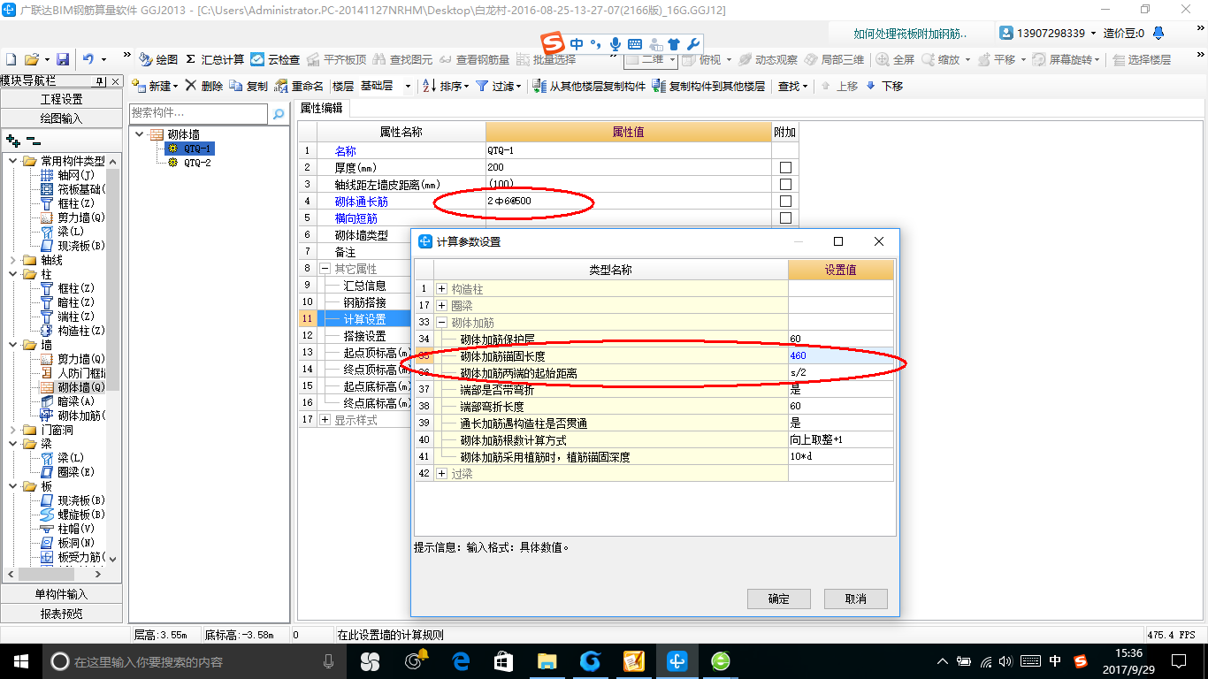Click 复制构件到其他楼层

708,86
